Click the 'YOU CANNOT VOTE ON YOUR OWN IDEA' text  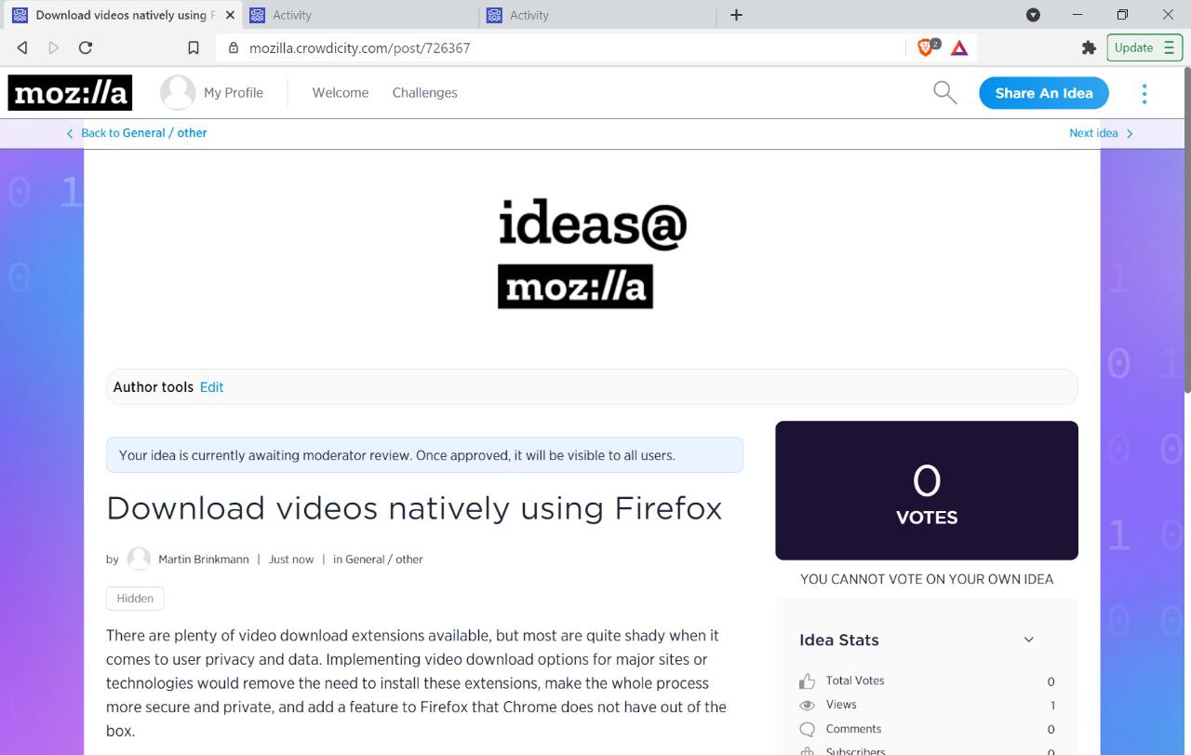tap(927, 579)
